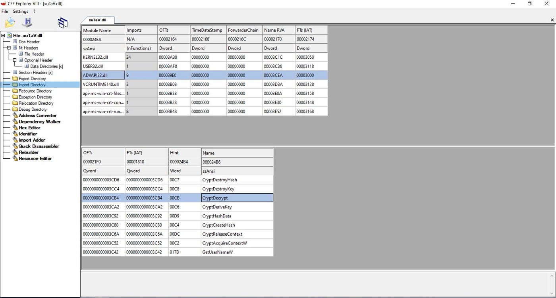Collapse the File: xuTaV.dll tree root
Image resolution: width=556 pixels, height=298 pixels.
point(3,35)
